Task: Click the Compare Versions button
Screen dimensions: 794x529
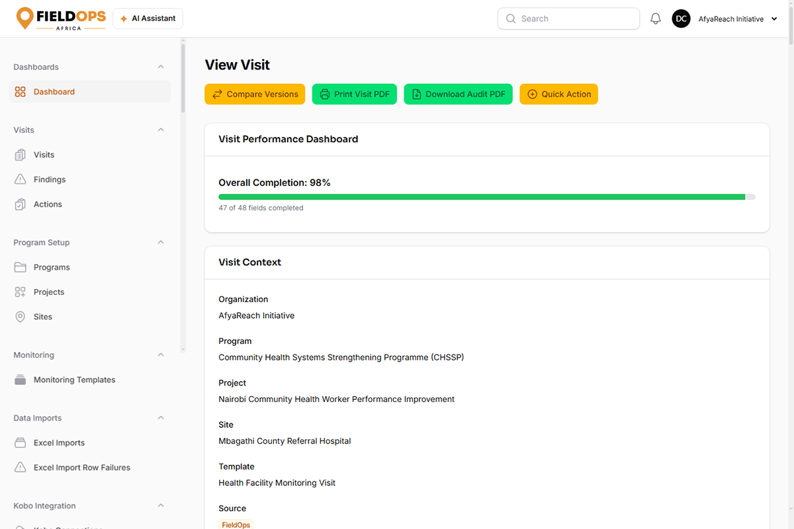Action: click(x=255, y=94)
